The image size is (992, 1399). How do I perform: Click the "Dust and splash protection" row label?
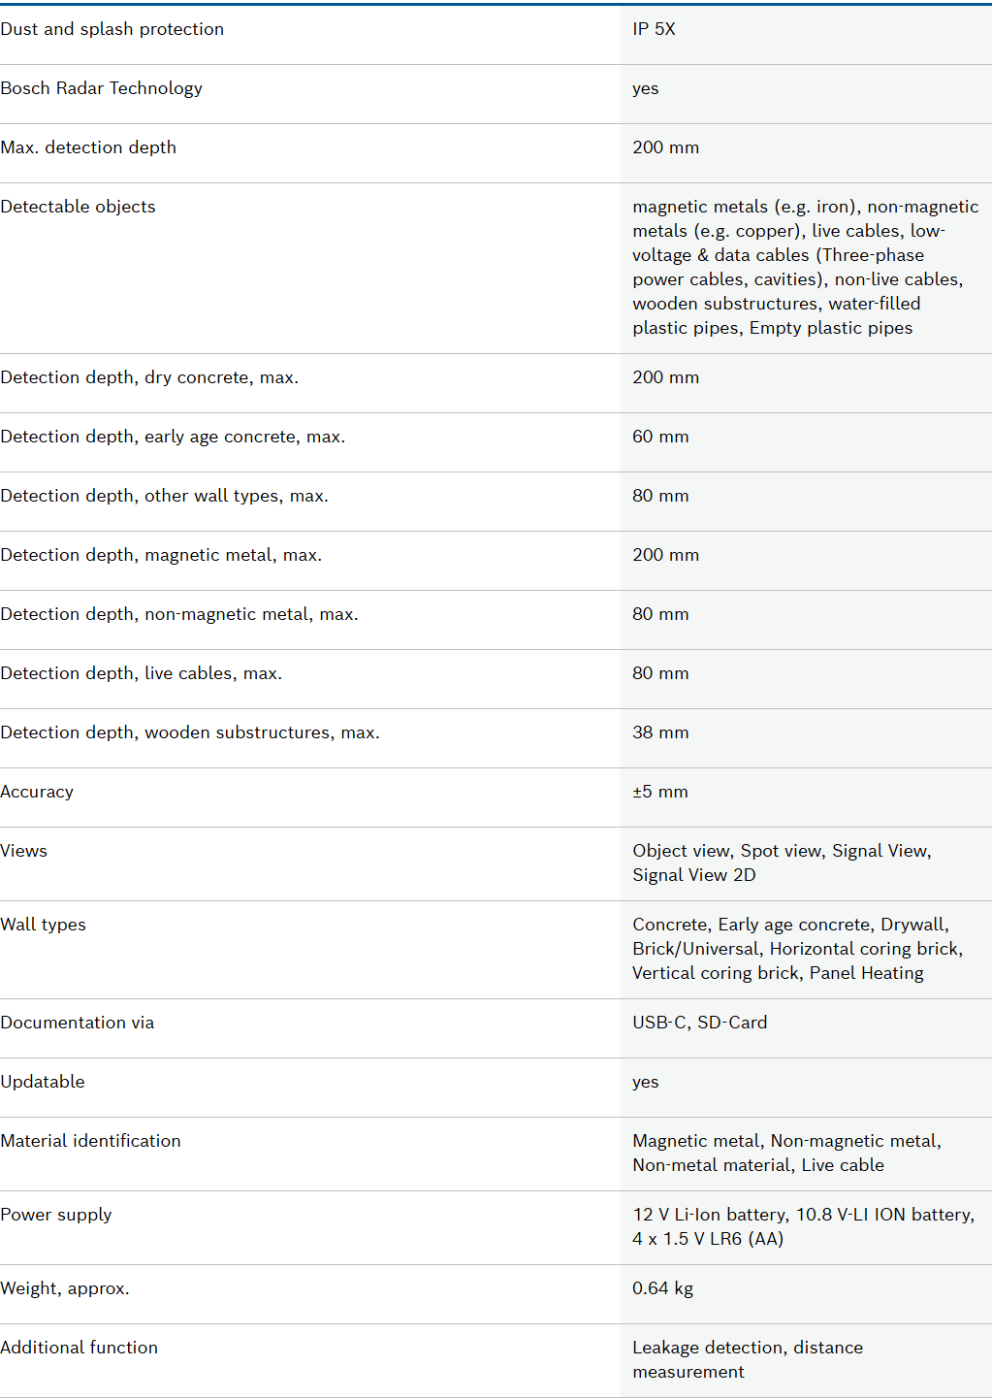pos(112,29)
